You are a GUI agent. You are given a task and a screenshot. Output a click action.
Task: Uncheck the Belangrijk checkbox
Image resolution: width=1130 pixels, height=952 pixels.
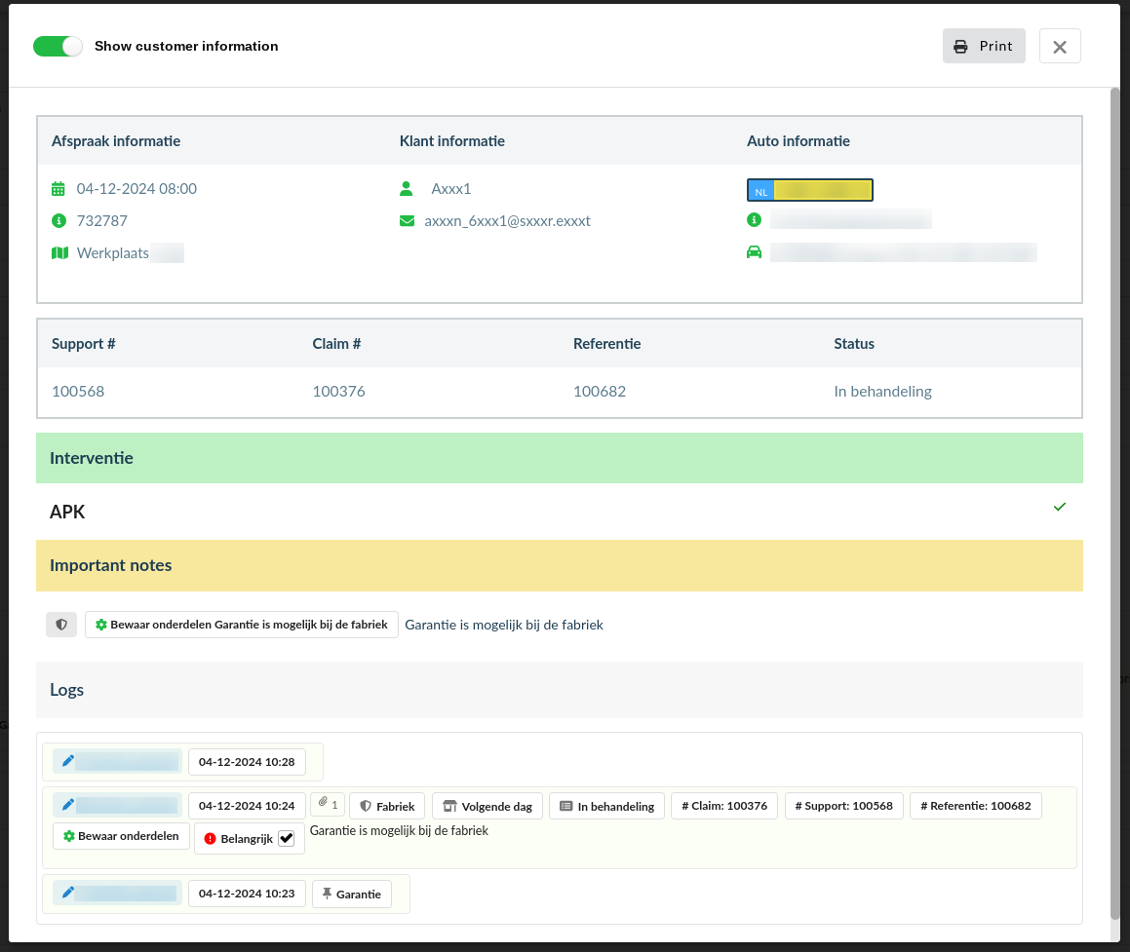286,838
